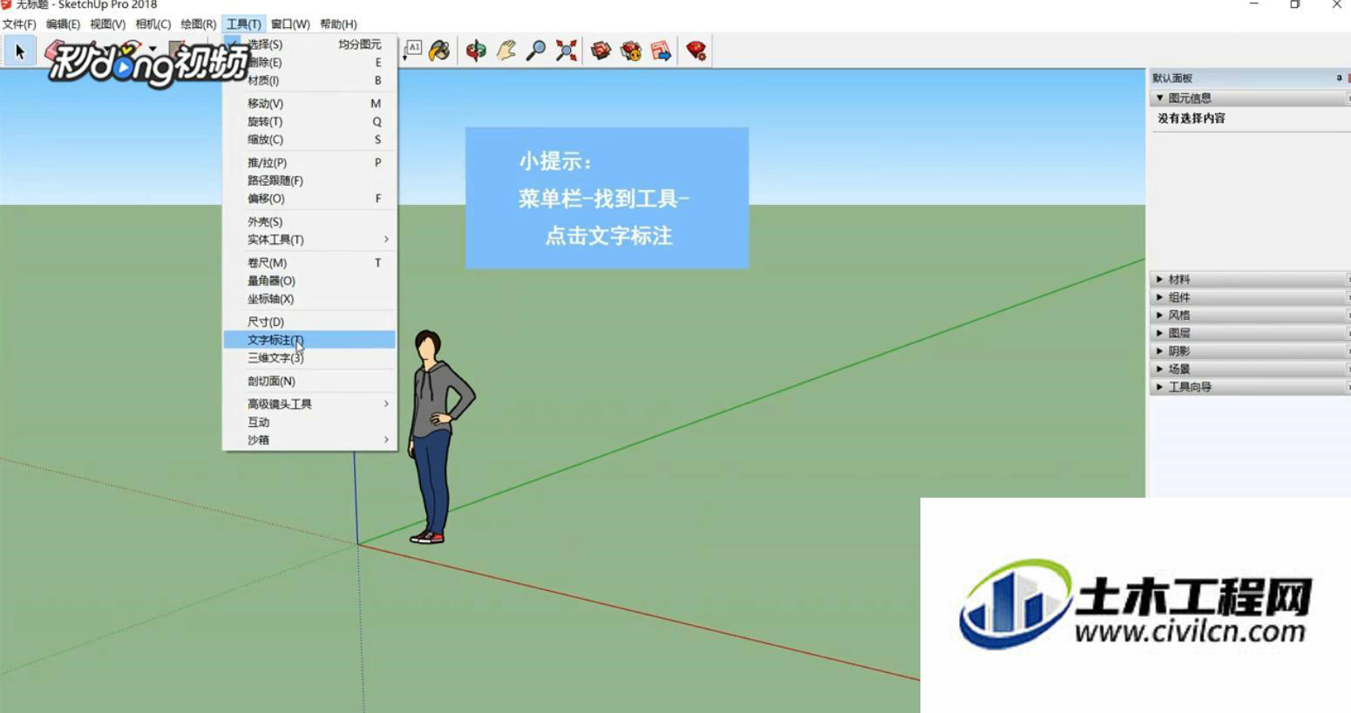Open the 文件(F) menu

pos(19,24)
